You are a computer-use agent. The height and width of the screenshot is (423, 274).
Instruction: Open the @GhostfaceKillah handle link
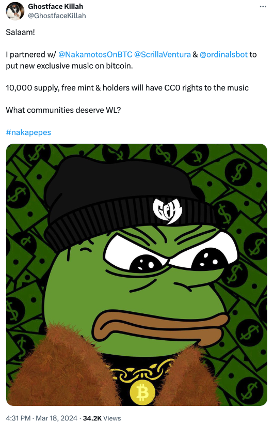pos(57,16)
